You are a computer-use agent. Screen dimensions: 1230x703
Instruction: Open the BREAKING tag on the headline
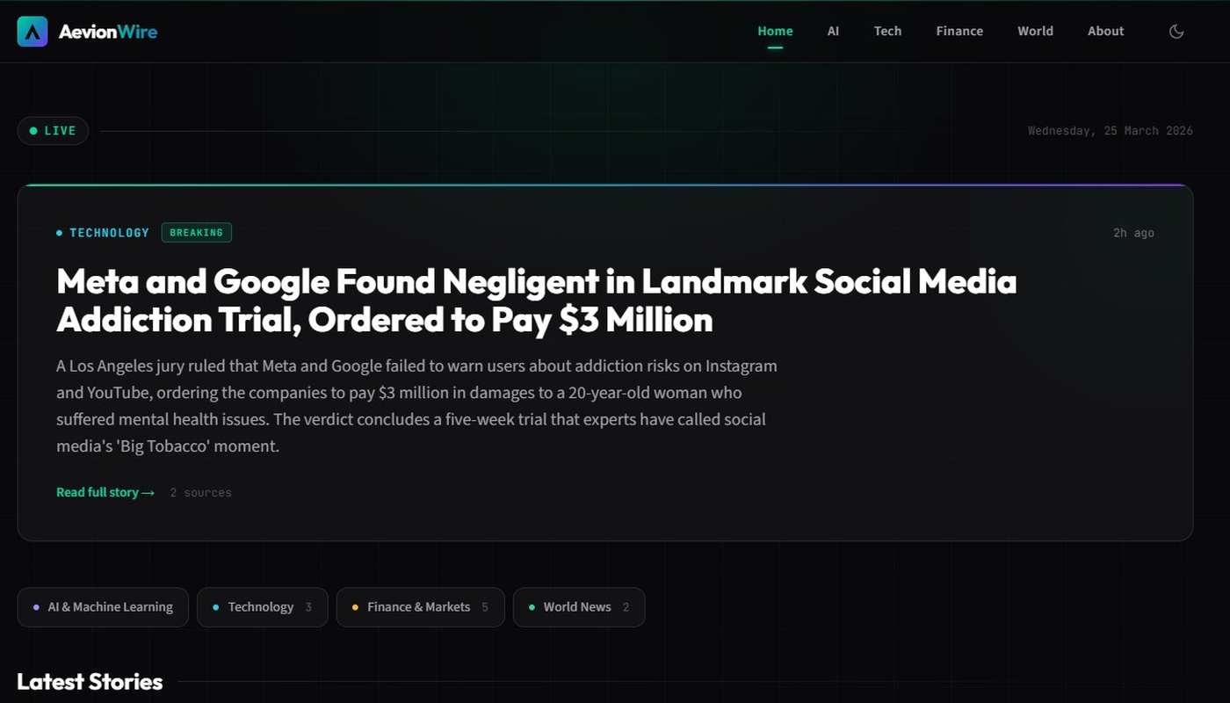click(196, 232)
